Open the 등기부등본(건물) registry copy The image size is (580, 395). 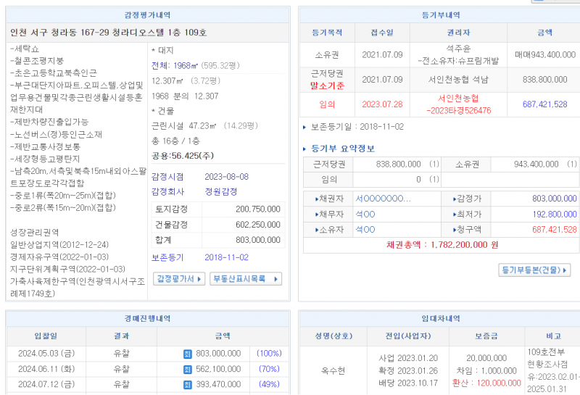(x=535, y=270)
